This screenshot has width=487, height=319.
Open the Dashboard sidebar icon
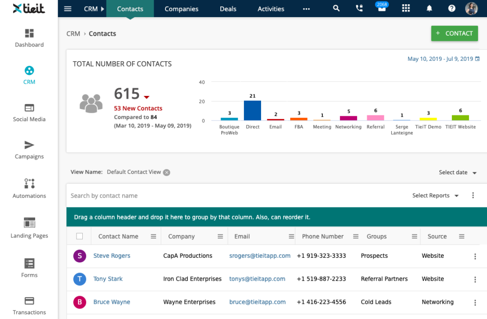[x=29, y=34]
